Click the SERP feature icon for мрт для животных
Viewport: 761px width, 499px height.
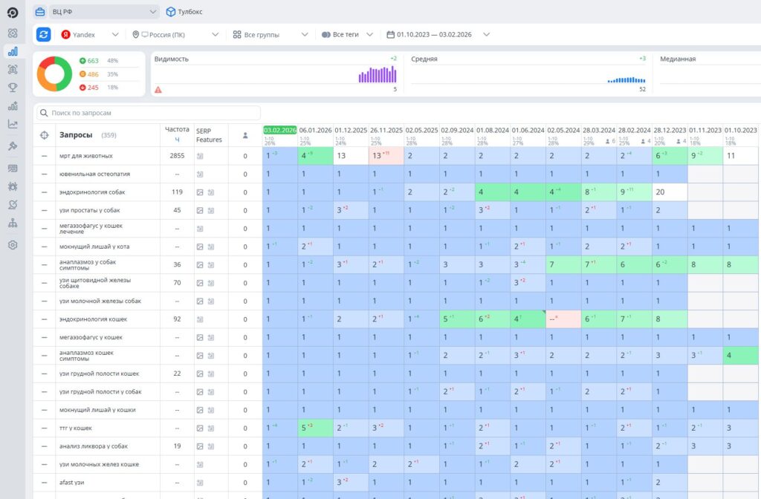click(199, 156)
